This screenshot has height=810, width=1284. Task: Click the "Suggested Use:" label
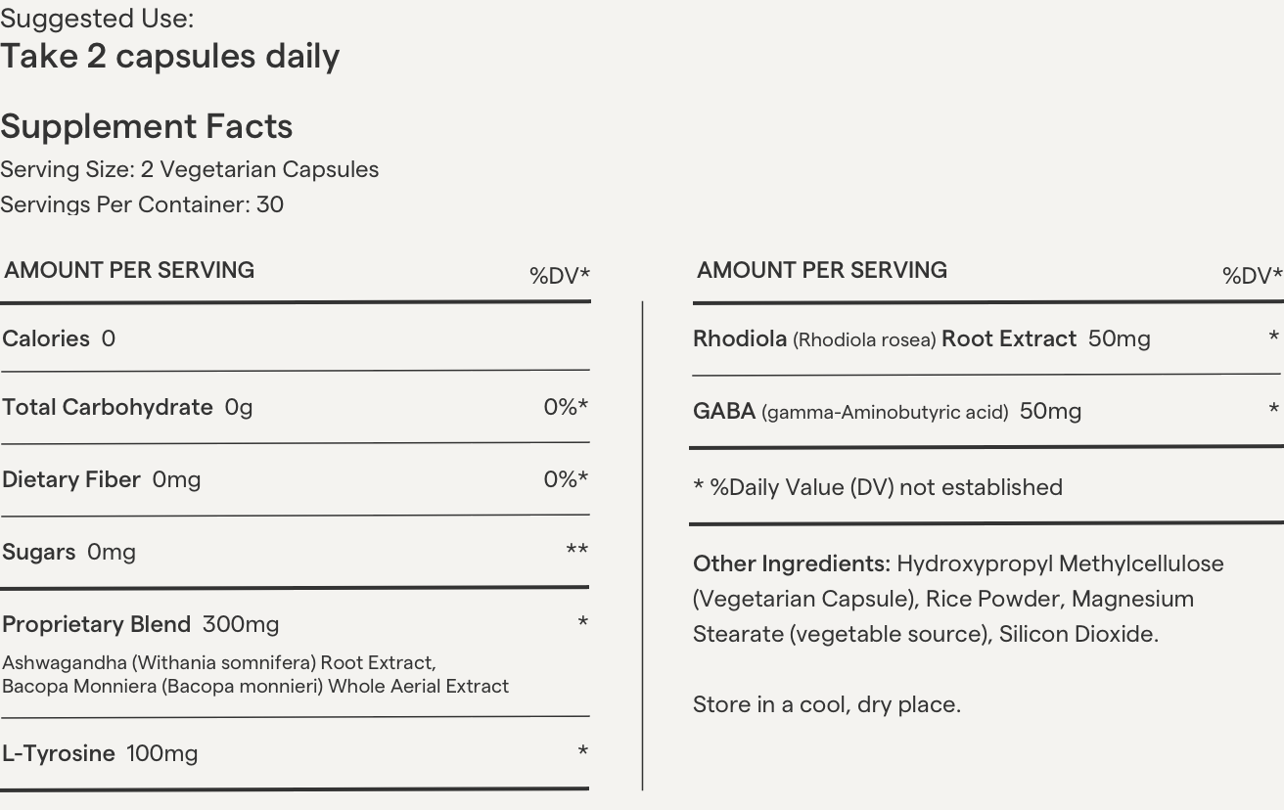pyautogui.click(x=97, y=19)
